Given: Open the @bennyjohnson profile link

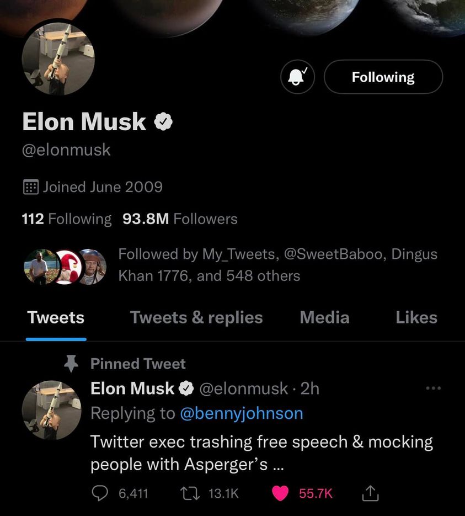Looking at the screenshot, I should [x=241, y=413].
